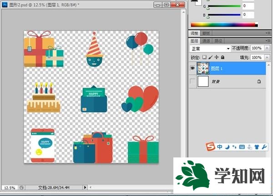Open the soft keyboard icon on IME bar
Viewport: 273px width, 196px height.
[242, 147]
